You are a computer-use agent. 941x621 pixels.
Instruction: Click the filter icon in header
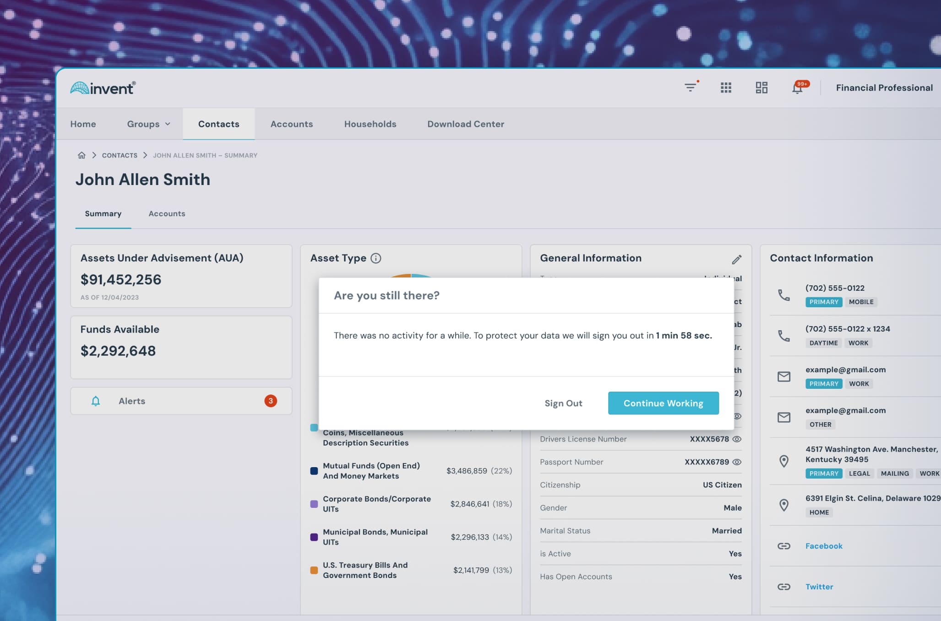[x=690, y=87]
